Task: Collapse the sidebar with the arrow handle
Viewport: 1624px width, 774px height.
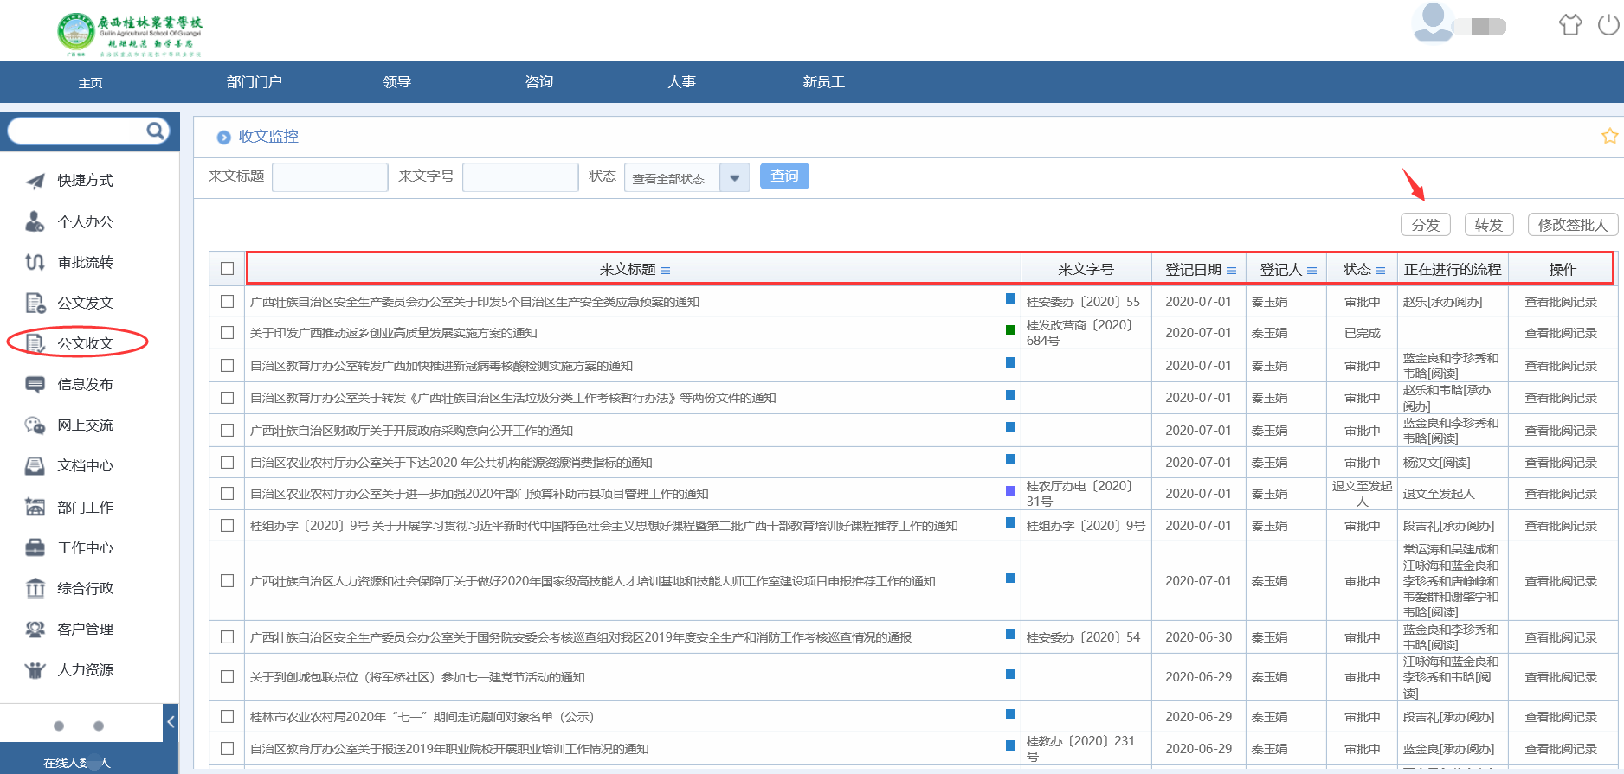Action: tap(171, 722)
